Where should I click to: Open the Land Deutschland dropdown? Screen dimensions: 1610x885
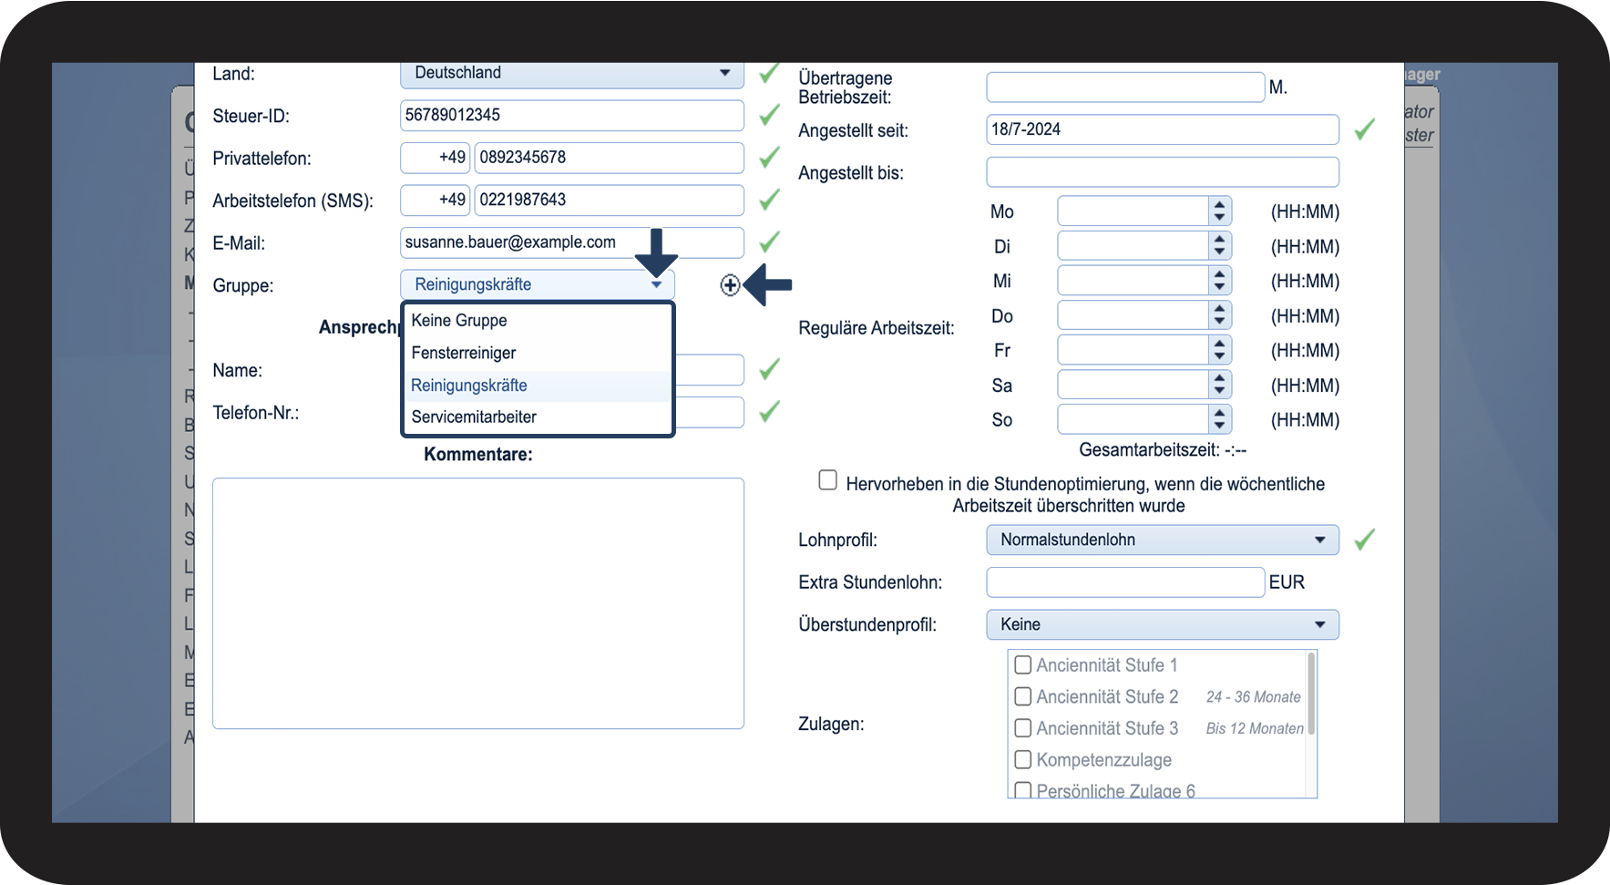[572, 74]
